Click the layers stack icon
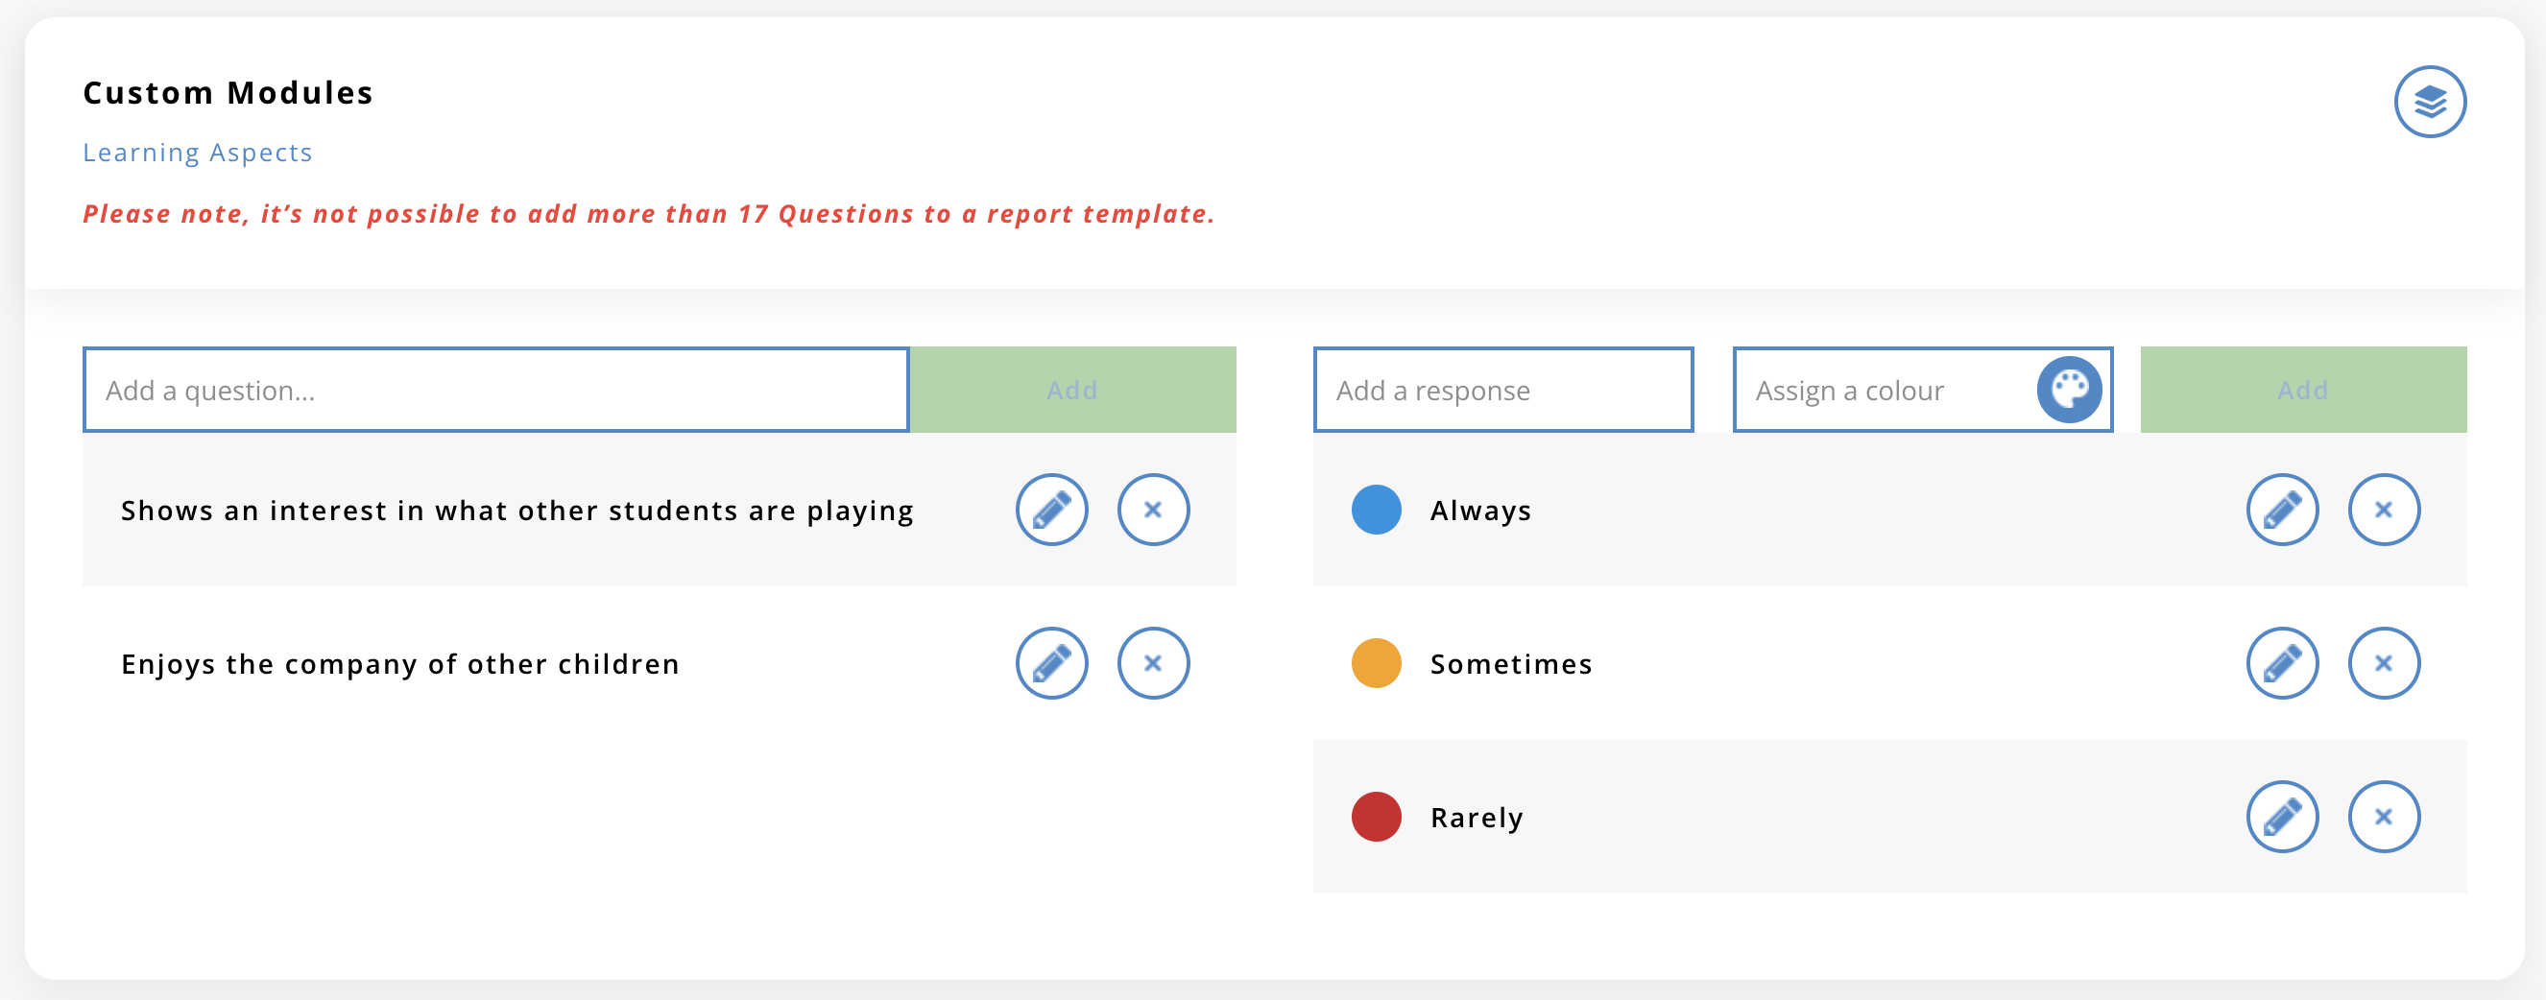The height and width of the screenshot is (1000, 2546). [2430, 102]
